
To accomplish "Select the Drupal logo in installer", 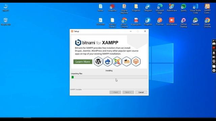I will [x=108, y=62].
